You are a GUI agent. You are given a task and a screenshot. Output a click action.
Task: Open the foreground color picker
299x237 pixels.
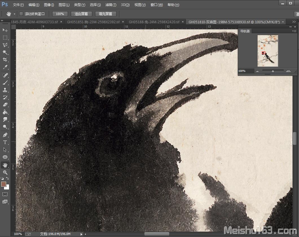coord(3,184)
